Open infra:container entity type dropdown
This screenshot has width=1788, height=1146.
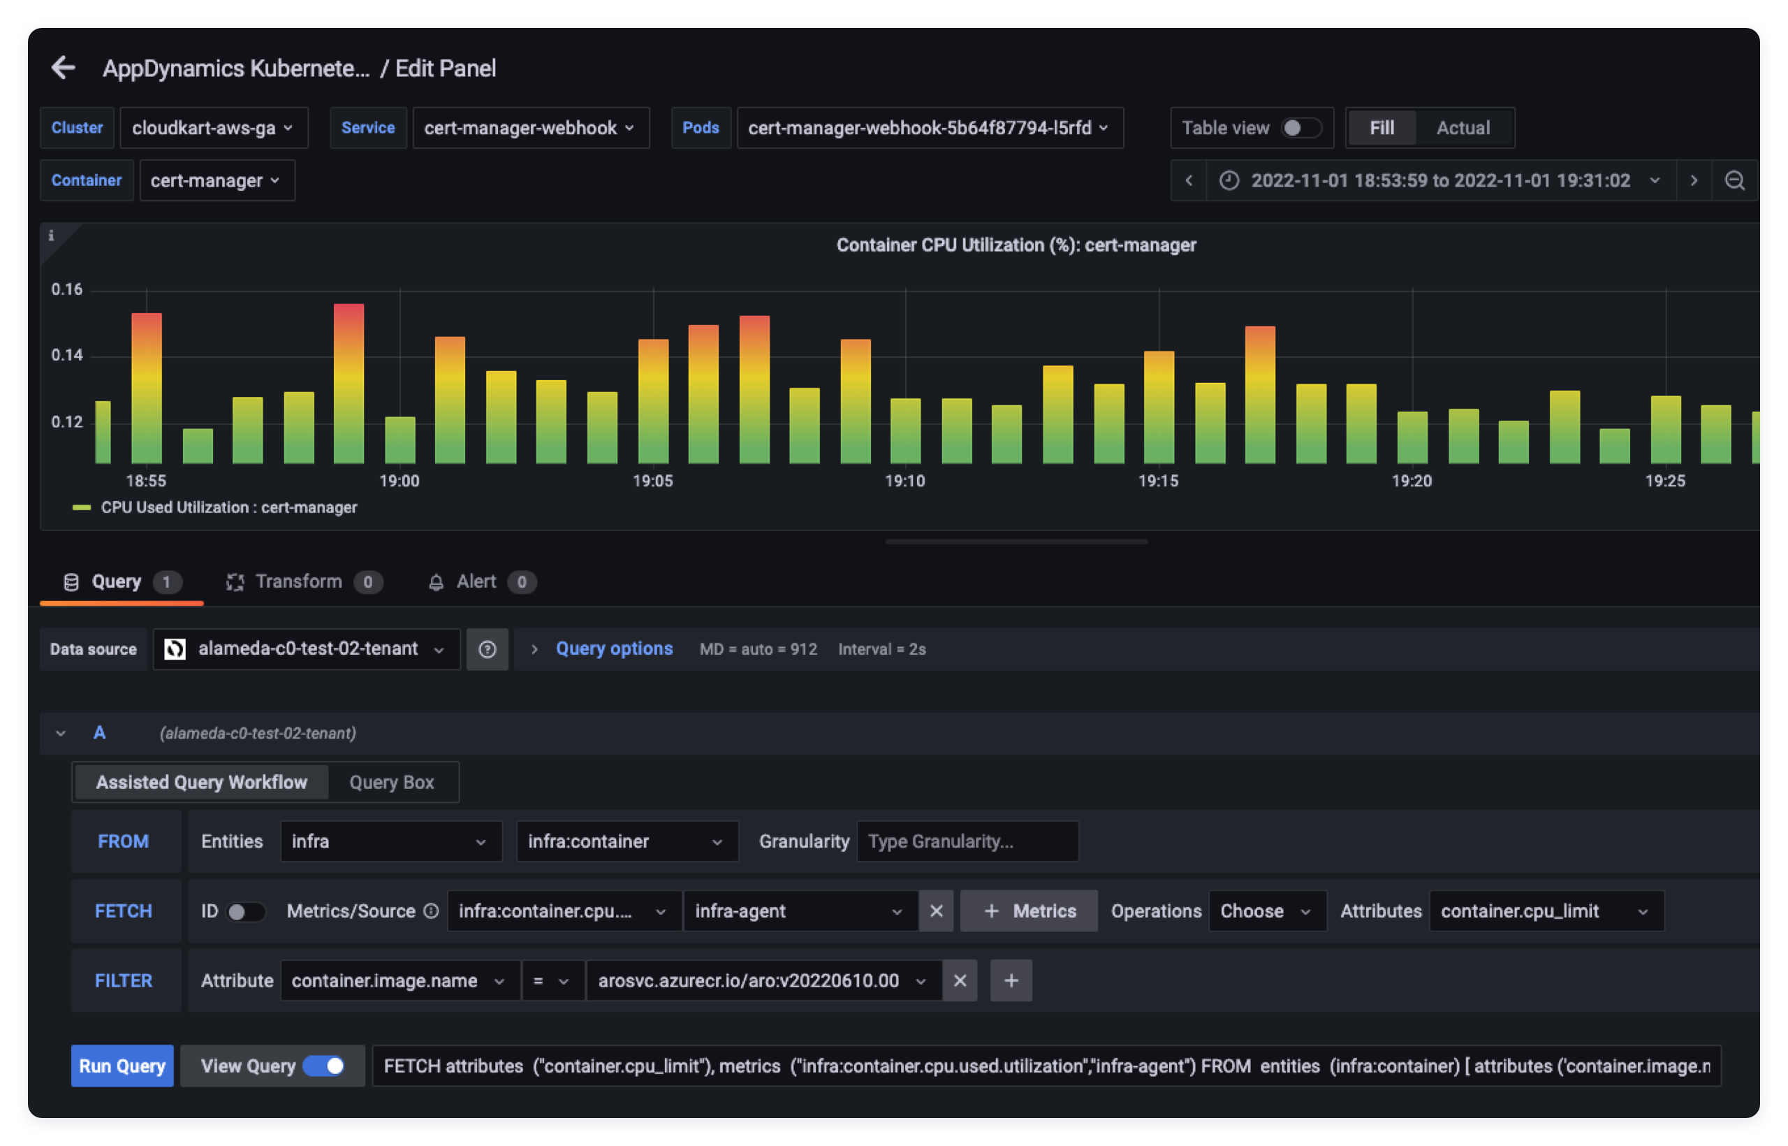(x=627, y=841)
